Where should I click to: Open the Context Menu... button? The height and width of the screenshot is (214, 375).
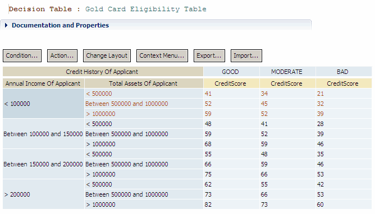point(162,55)
